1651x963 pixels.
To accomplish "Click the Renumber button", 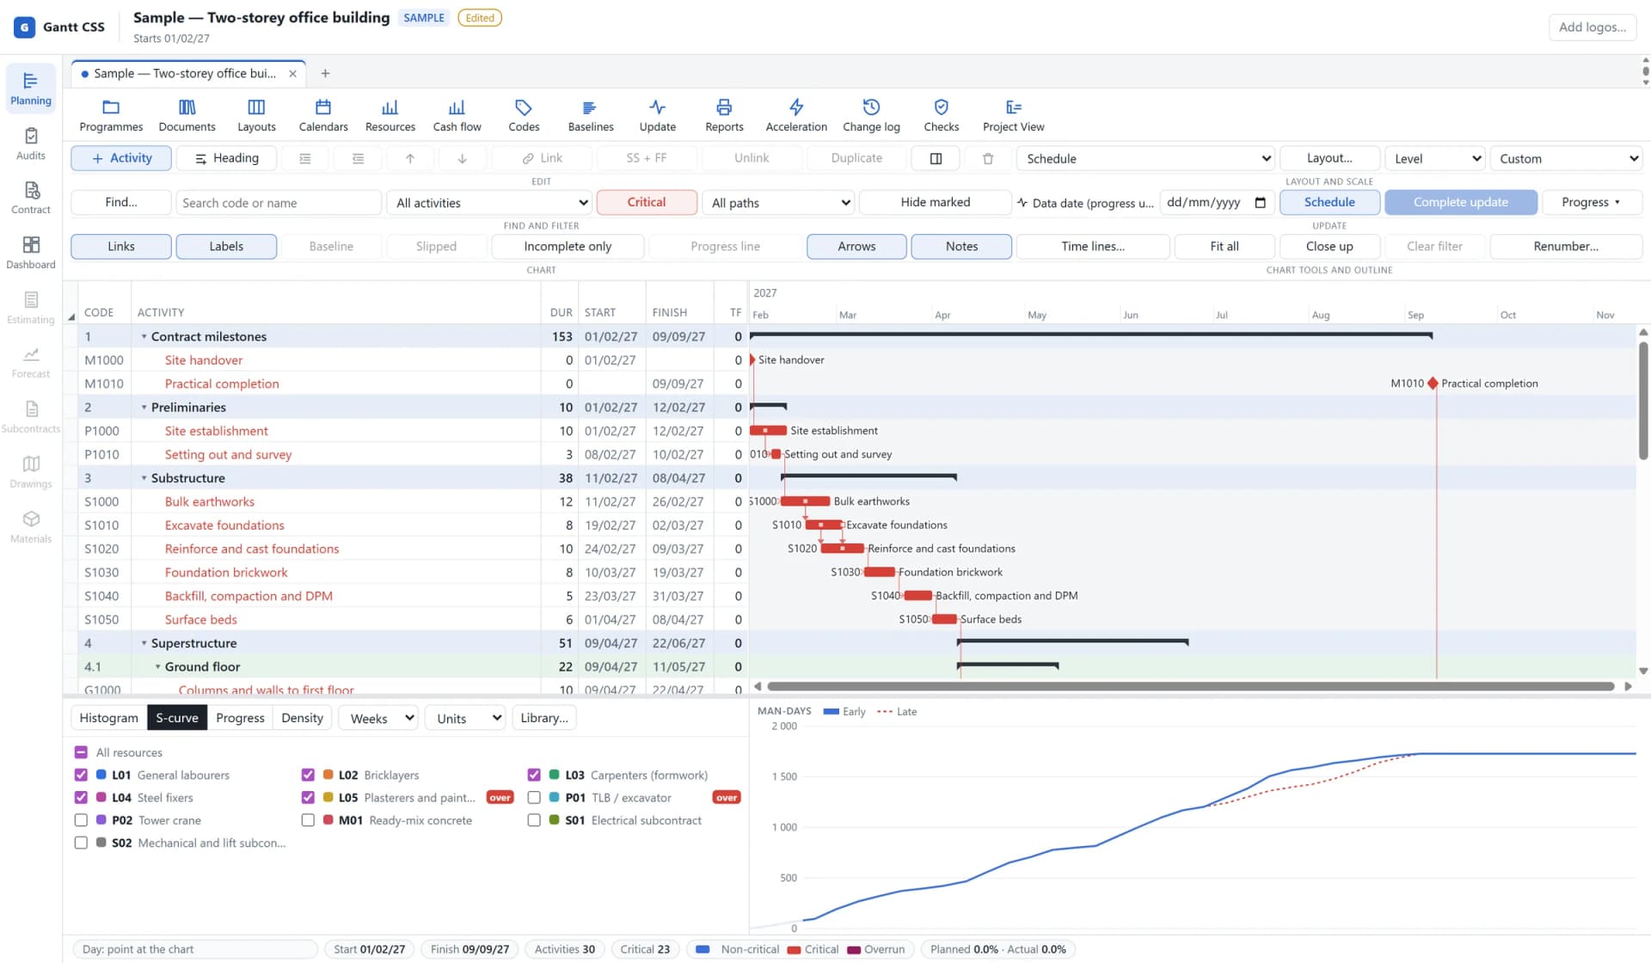I will point(1566,246).
